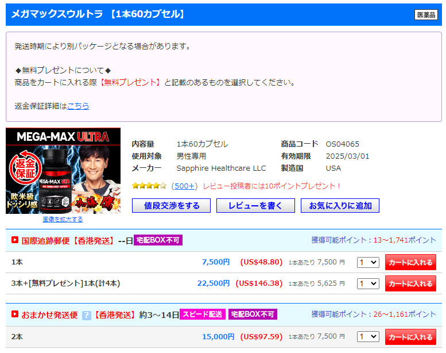Image resolution: width=446 pixels, height=353 pixels.
Task: Click red play icon beside 国際追跡郵便
Action: (15, 240)
